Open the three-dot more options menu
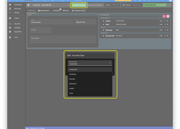The width and height of the screenshot is (180, 129). point(169,5)
